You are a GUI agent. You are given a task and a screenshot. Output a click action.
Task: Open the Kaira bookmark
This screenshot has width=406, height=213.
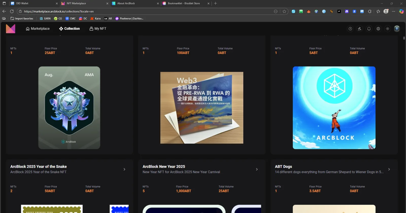95,18
